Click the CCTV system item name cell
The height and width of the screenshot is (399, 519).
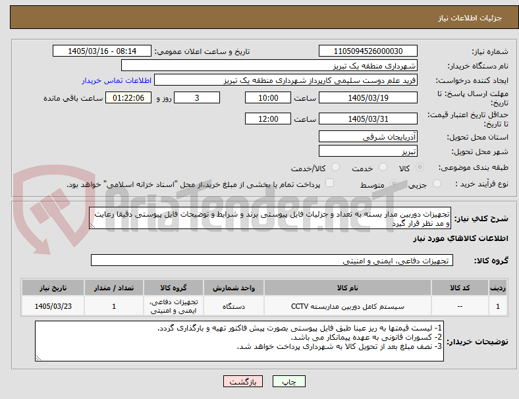(x=348, y=306)
